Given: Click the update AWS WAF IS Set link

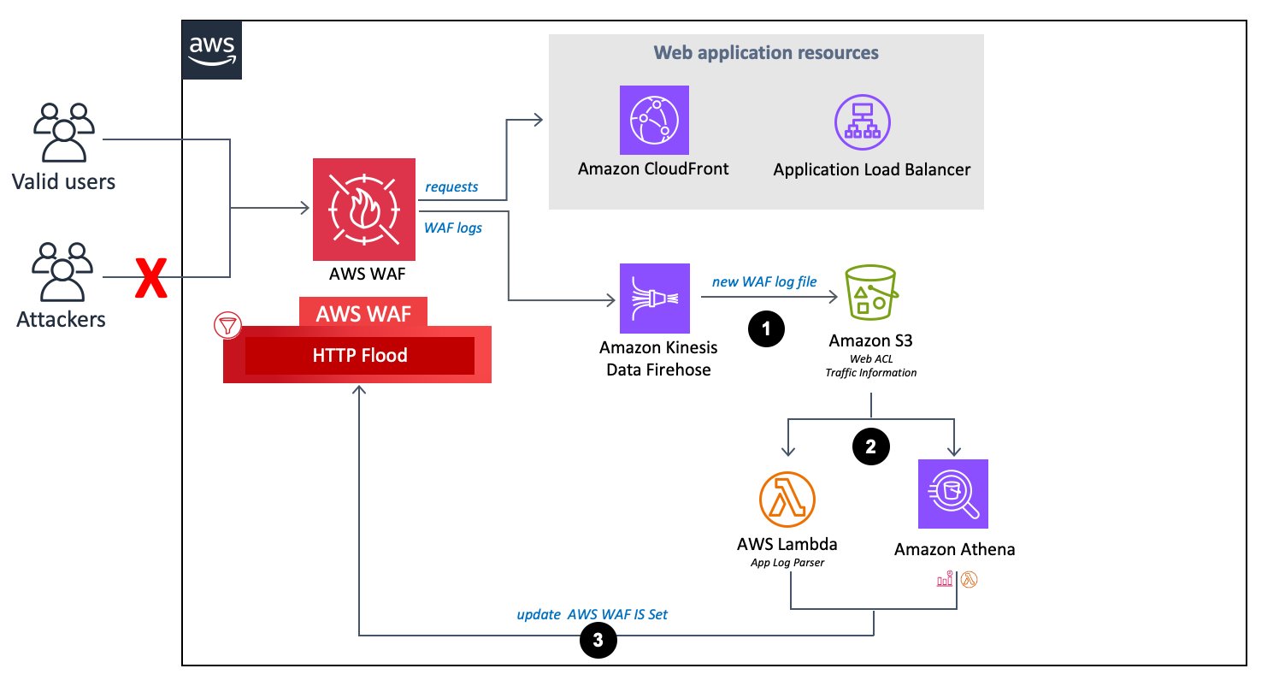Looking at the screenshot, I should pyautogui.click(x=592, y=614).
